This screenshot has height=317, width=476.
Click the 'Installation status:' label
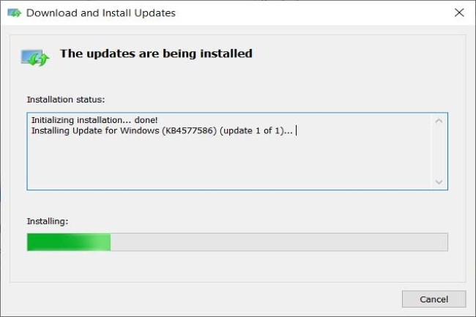66,100
